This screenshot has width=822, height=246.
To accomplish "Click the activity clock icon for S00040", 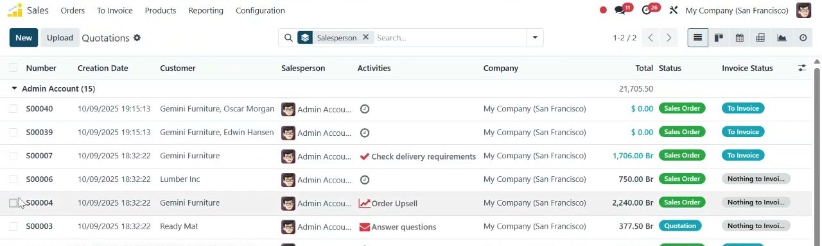I will coord(365,109).
